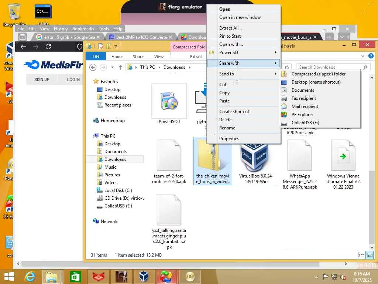
Task: Choose Extract All from context menu
Action: click(x=244, y=28)
